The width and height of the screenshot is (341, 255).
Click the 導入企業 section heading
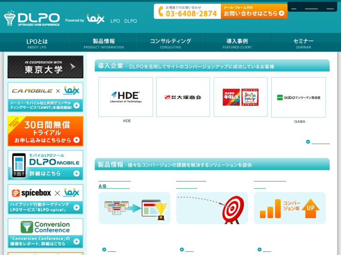(212, 66)
